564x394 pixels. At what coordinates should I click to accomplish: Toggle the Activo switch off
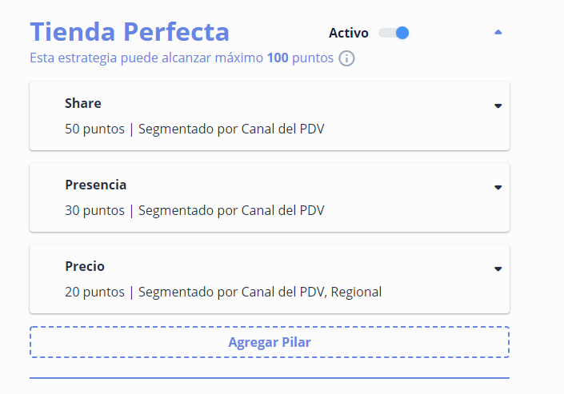pos(394,33)
